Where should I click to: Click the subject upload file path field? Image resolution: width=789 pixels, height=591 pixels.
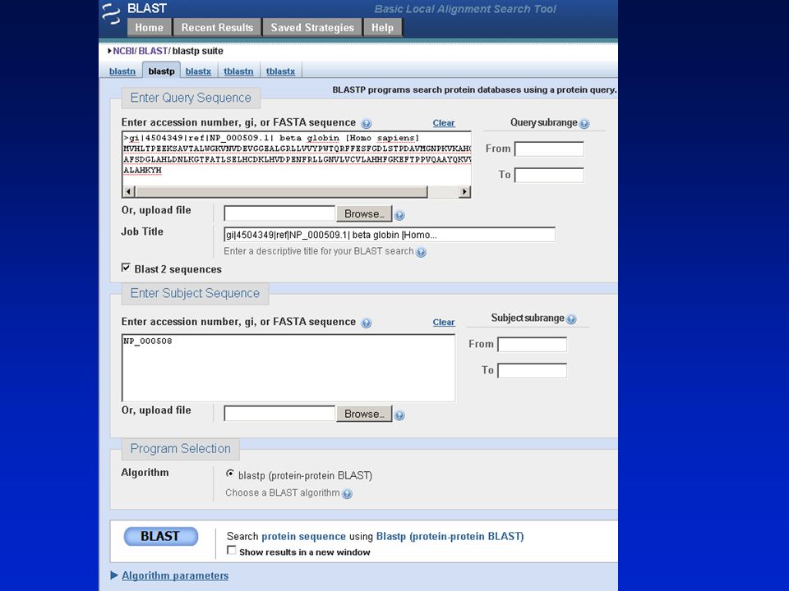point(279,414)
